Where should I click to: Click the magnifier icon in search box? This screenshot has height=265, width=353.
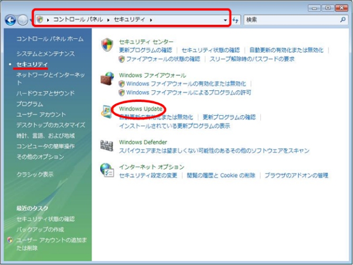tap(341, 20)
